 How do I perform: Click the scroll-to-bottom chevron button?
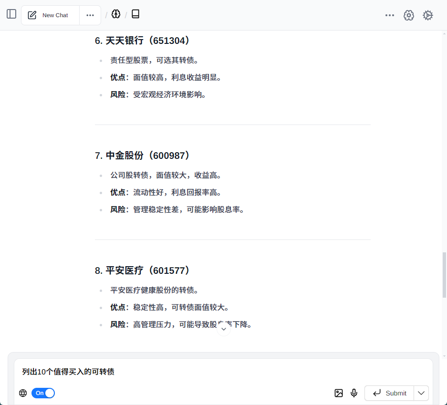(x=224, y=329)
